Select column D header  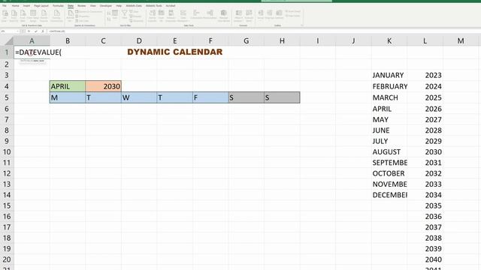click(139, 40)
